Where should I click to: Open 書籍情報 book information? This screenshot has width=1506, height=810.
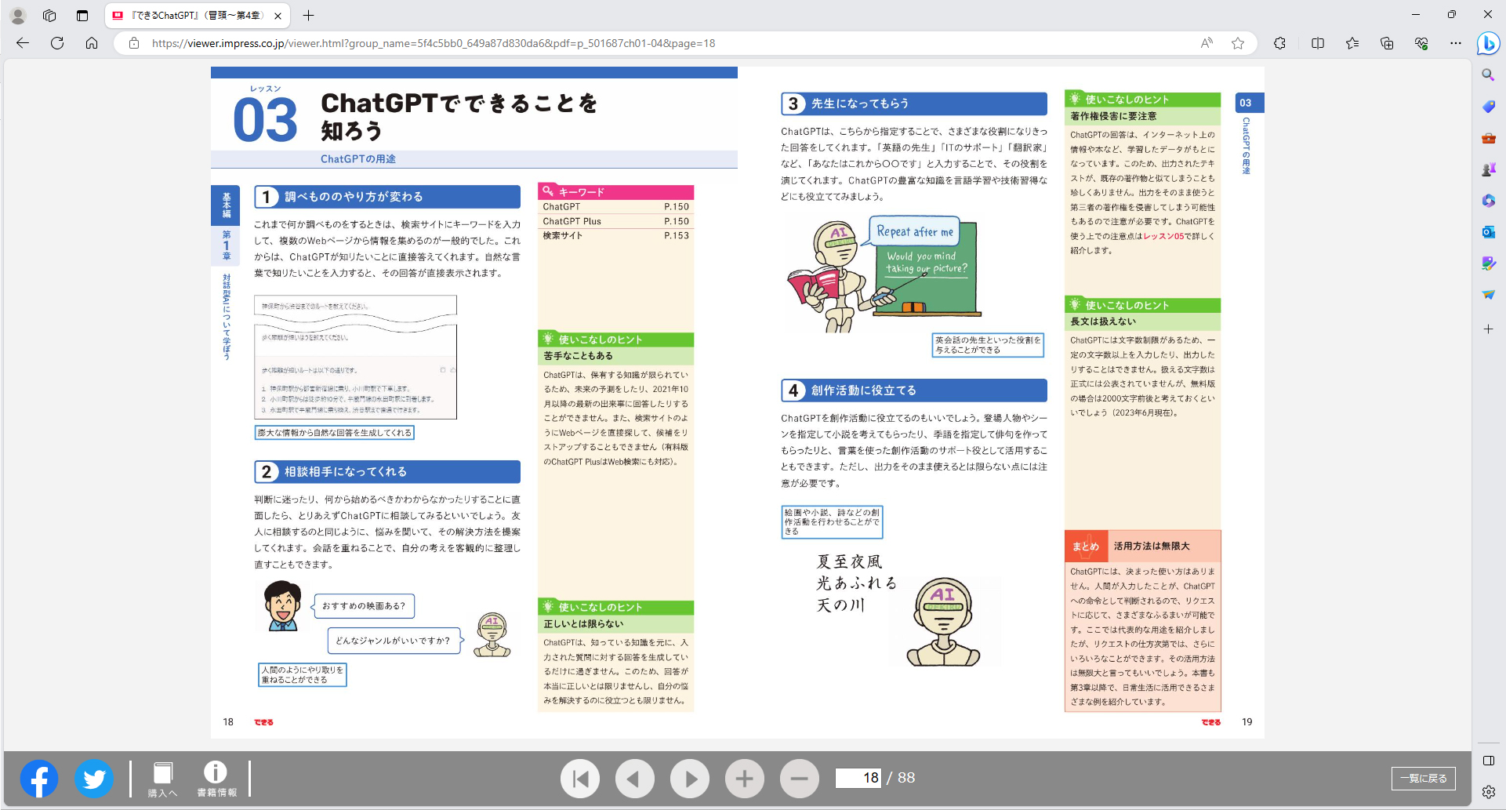click(216, 778)
